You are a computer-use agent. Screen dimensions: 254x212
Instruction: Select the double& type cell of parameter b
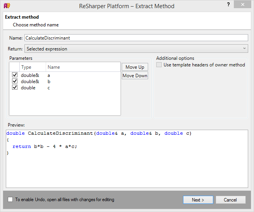pos(30,82)
